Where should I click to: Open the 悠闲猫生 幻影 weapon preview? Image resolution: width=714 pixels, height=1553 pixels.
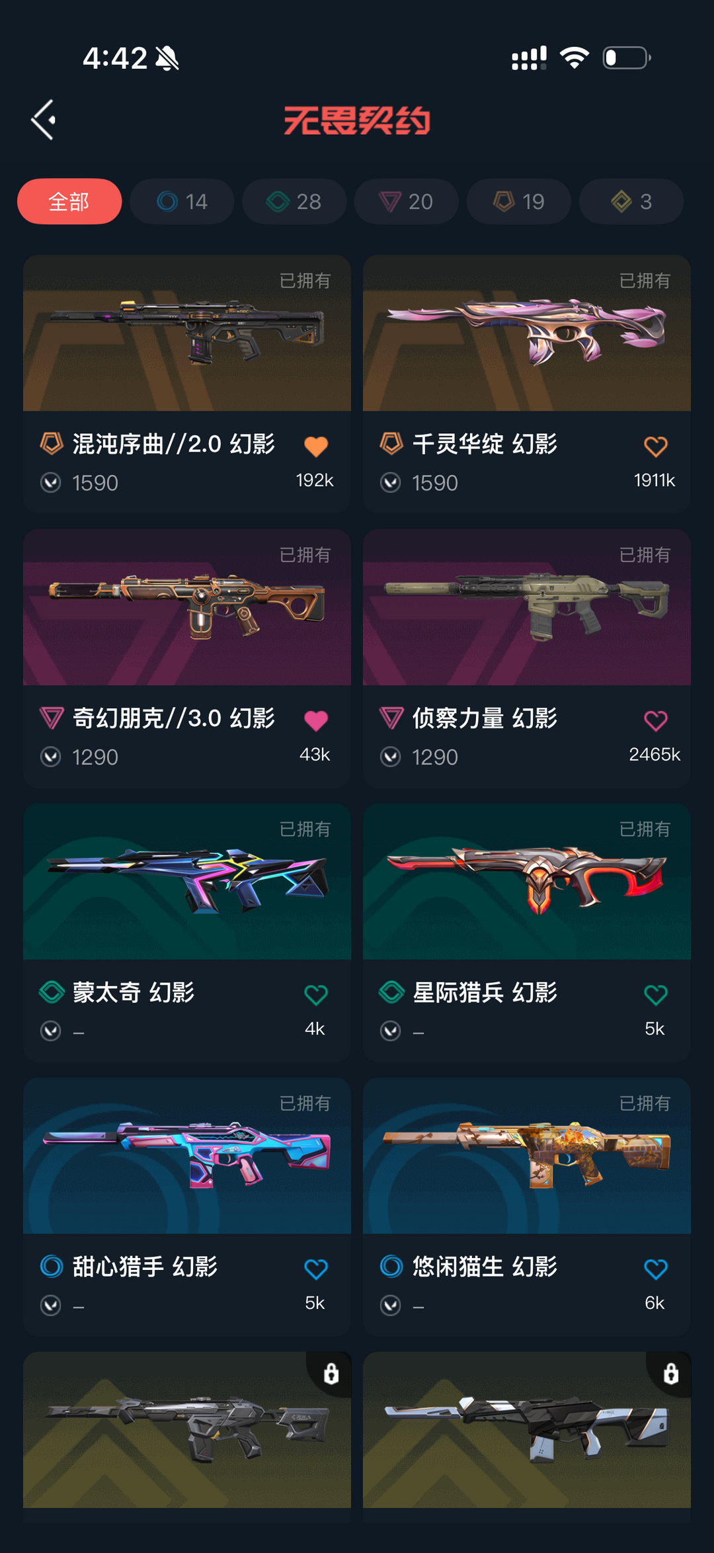click(527, 1155)
